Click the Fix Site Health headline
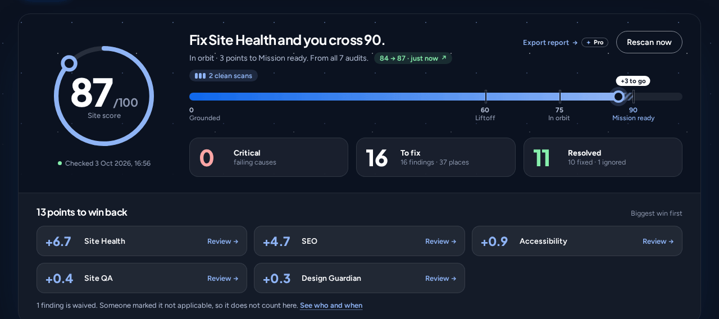 (287, 40)
